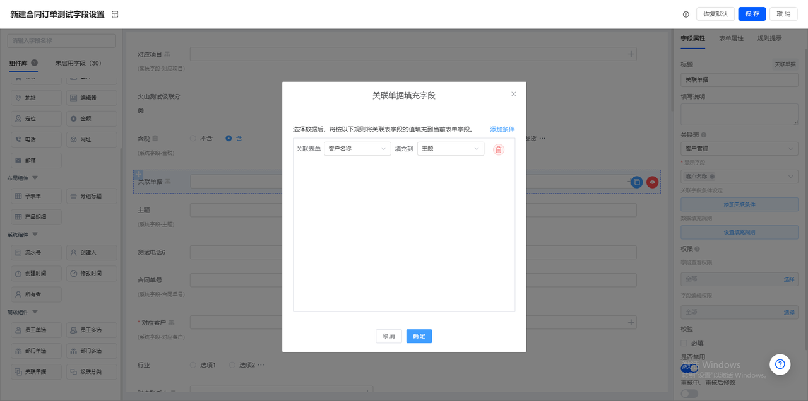
Task: Select the 定位 component
Action: [x=37, y=119]
